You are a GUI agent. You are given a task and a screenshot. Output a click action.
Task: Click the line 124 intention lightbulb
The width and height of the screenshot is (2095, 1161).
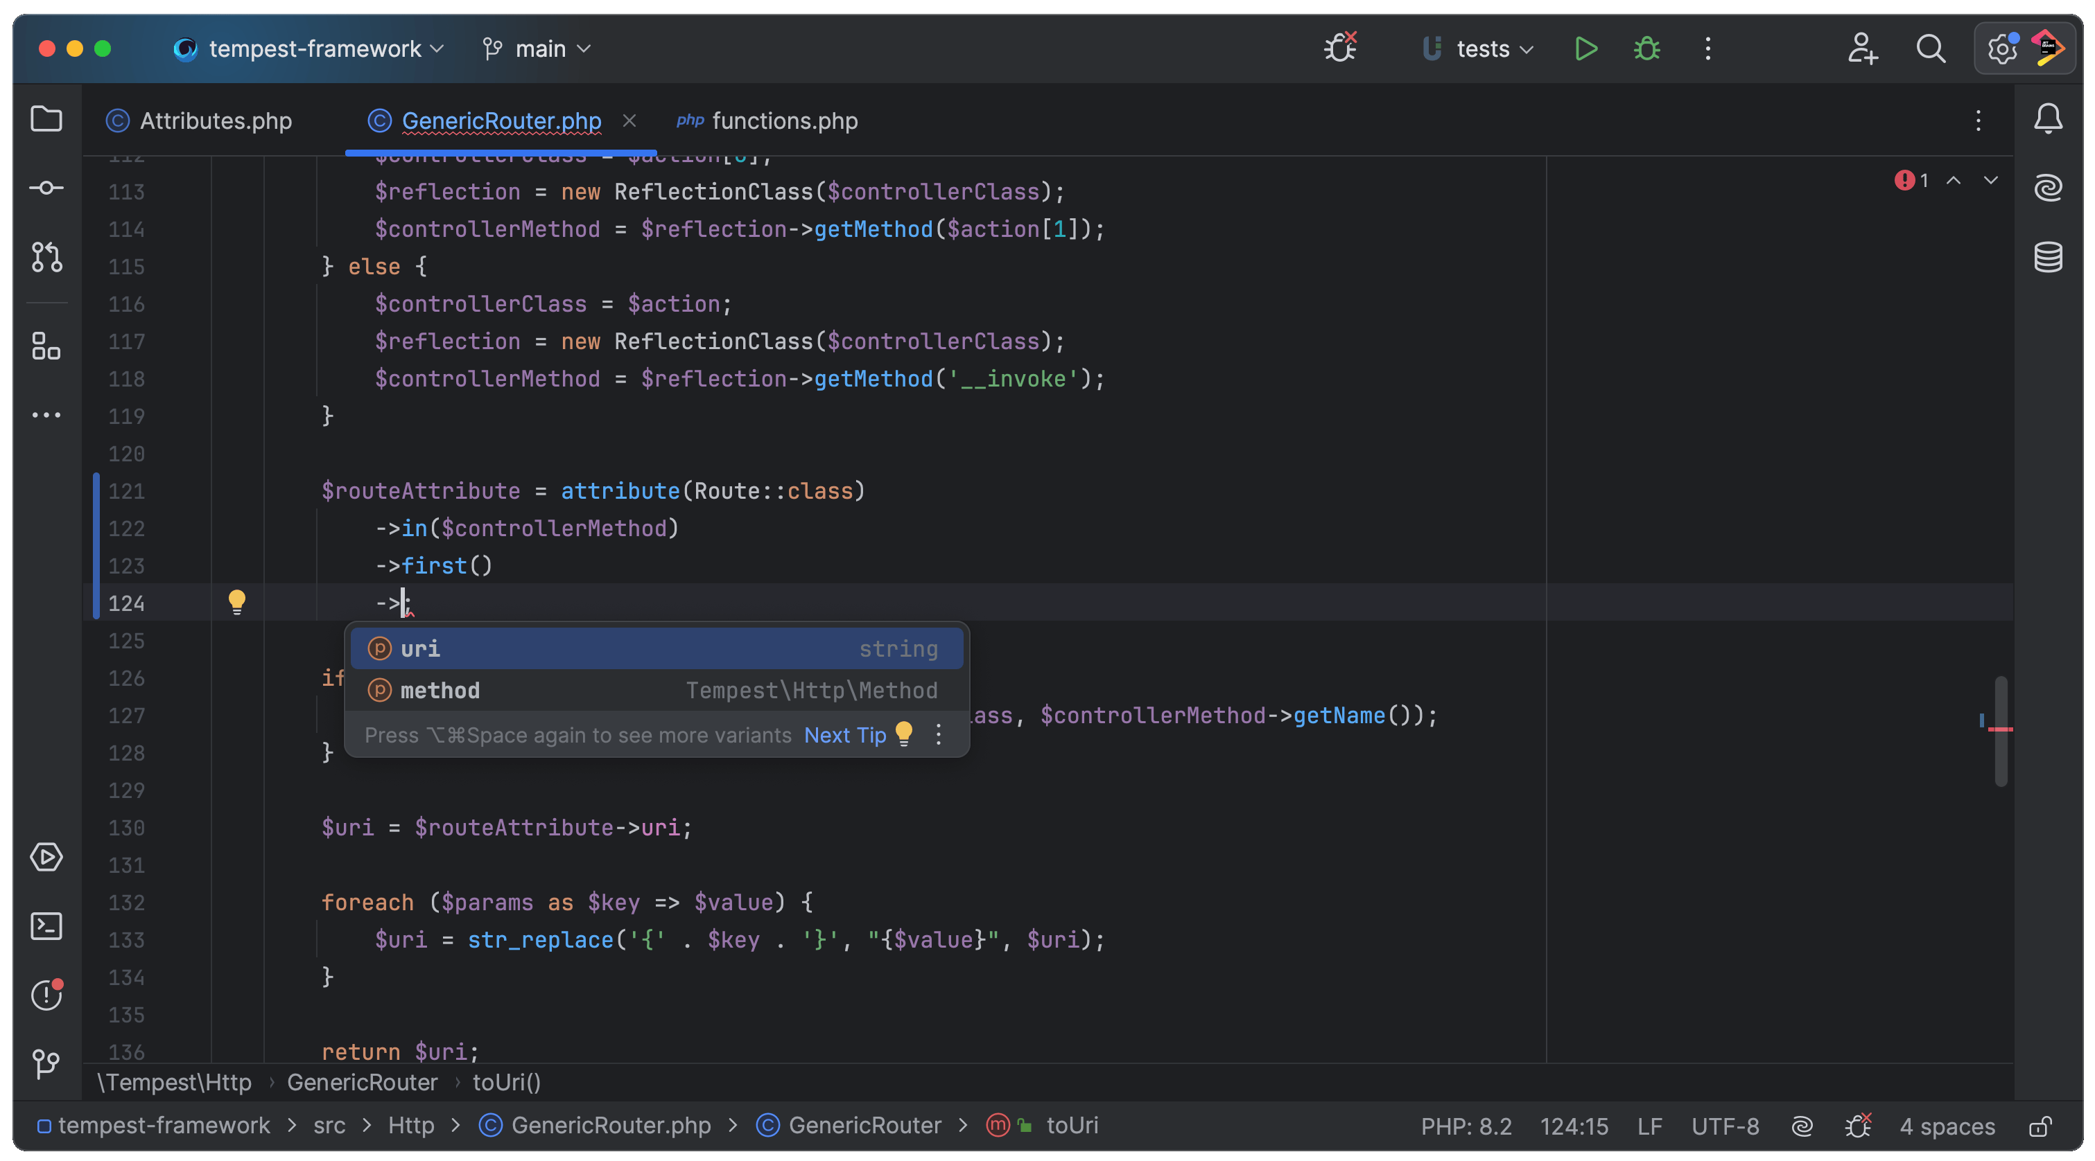click(236, 602)
